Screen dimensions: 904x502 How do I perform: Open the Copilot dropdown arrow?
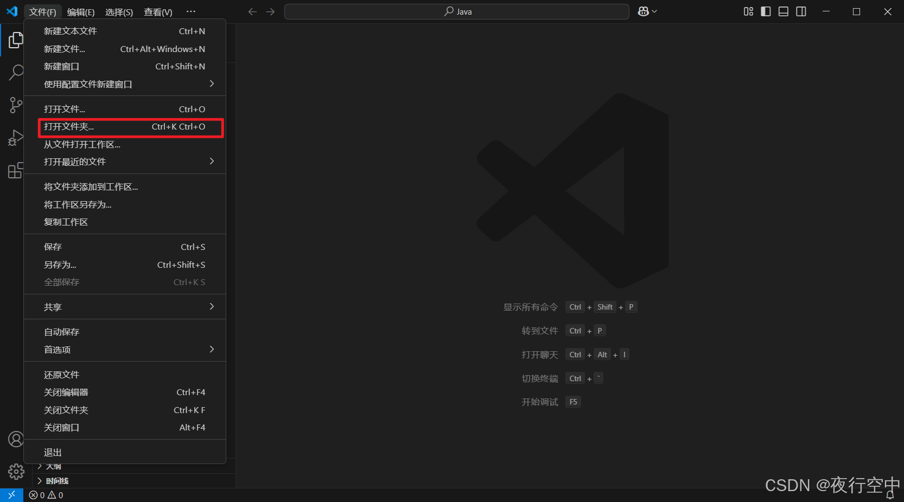coord(654,11)
